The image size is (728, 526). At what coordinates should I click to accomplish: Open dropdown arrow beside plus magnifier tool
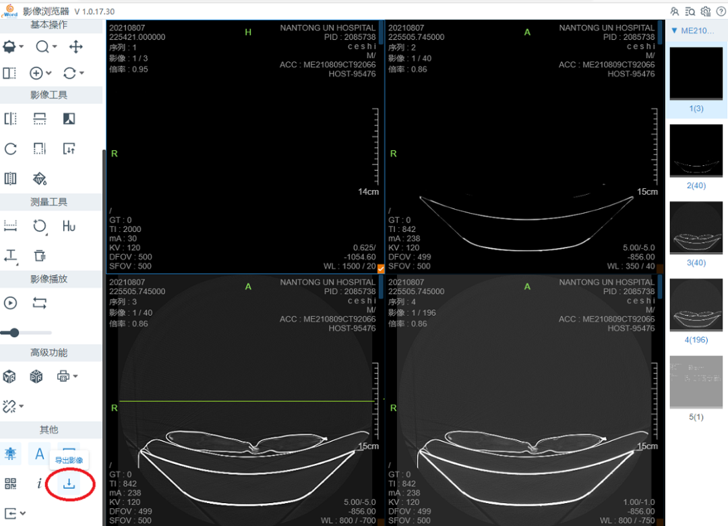(49, 73)
